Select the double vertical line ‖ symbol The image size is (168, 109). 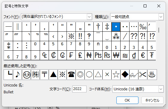[x=18, y=27]
